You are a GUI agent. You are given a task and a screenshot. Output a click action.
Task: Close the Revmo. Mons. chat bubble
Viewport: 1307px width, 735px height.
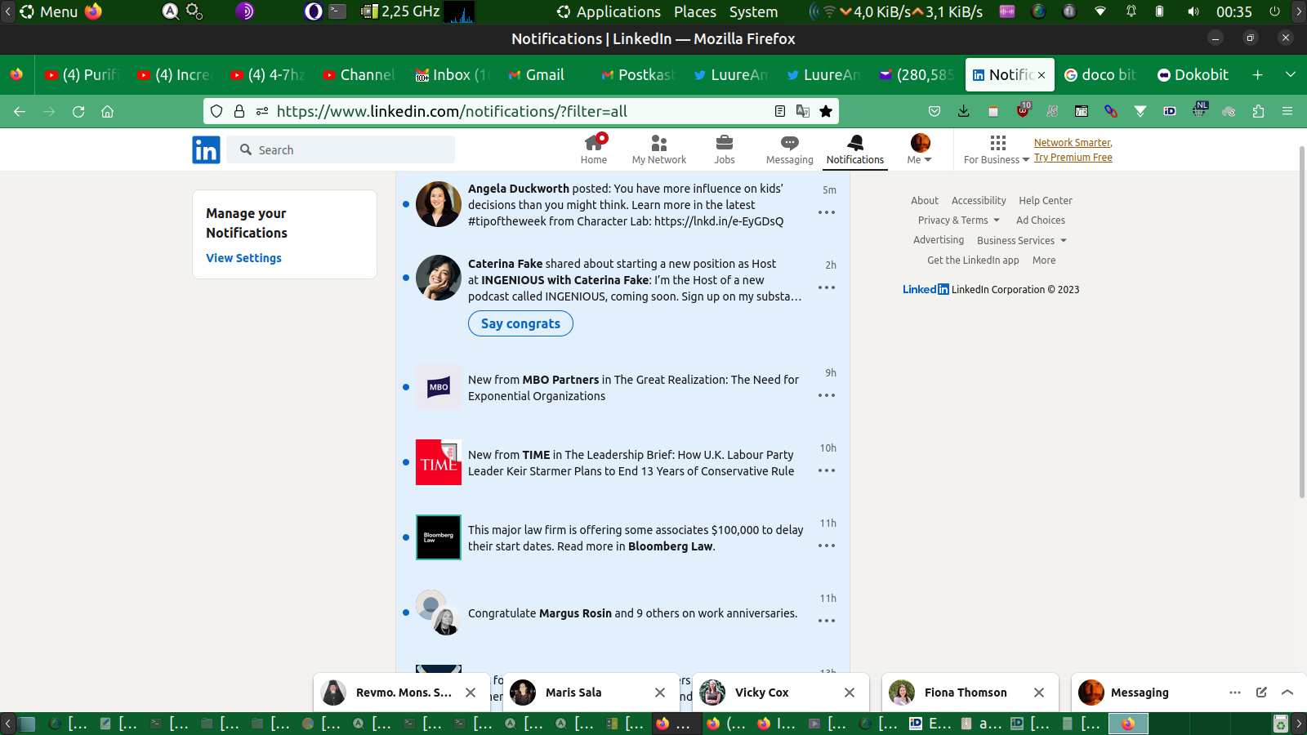[471, 693]
